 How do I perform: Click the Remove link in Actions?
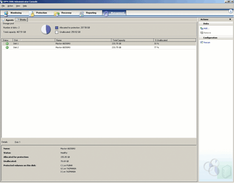click(x=207, y=33)
